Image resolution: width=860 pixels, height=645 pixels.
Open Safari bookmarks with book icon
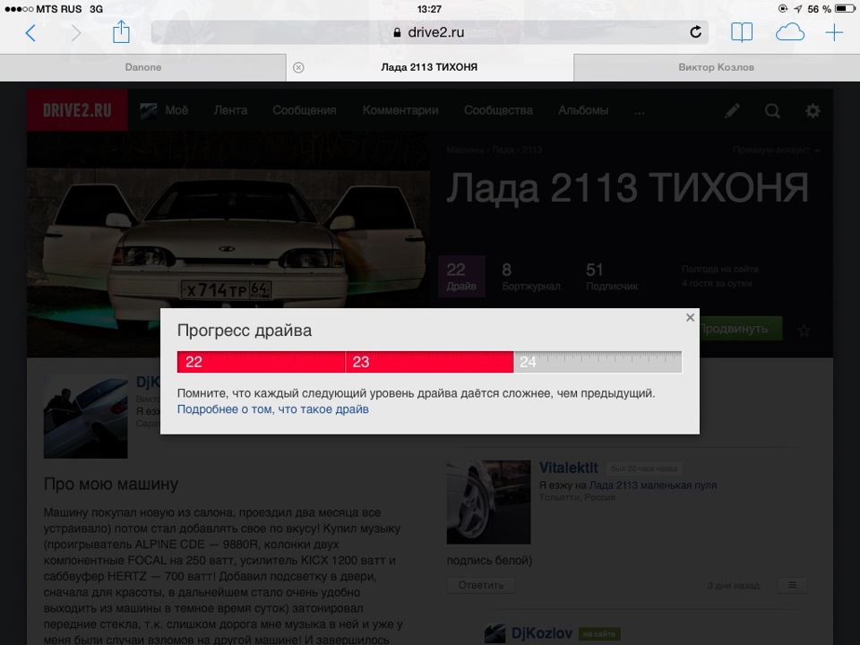click(742, 32)
